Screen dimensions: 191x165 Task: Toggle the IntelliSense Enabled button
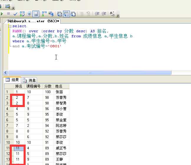coord(36,14)
